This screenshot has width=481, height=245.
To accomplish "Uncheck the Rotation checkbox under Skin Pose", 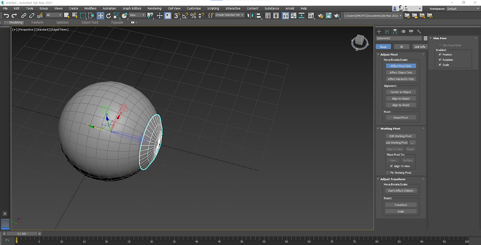I will 440,60.
